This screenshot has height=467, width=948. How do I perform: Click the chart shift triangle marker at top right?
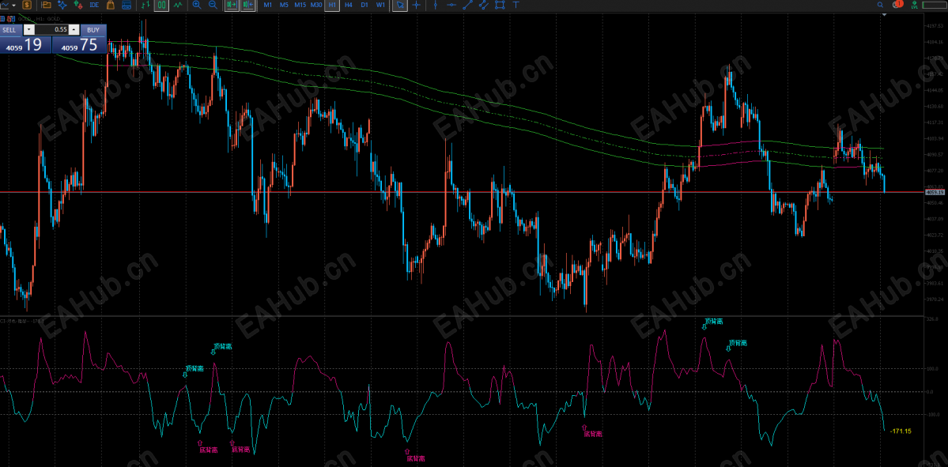click(x=885, y=15)
